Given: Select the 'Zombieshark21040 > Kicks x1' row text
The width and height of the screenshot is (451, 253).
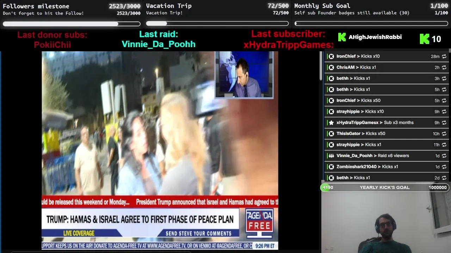Looking at the screenshot, I should 367,167.
